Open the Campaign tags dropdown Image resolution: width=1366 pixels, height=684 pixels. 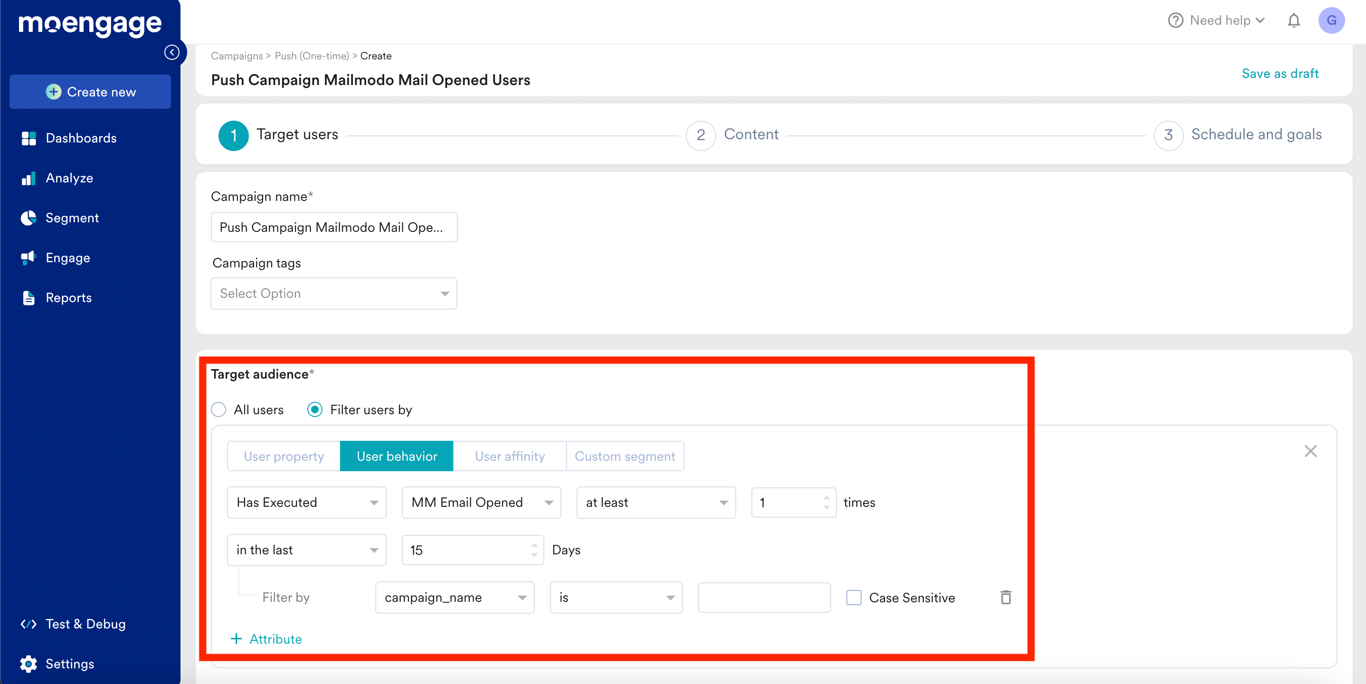[x=334, y=293]
